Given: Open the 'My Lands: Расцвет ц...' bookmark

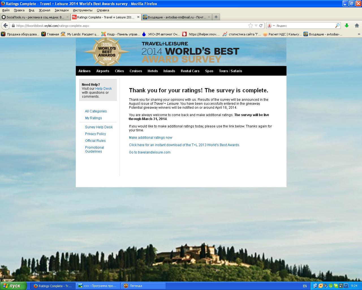Looking at the screenshot, I should (x=80, y=34).
